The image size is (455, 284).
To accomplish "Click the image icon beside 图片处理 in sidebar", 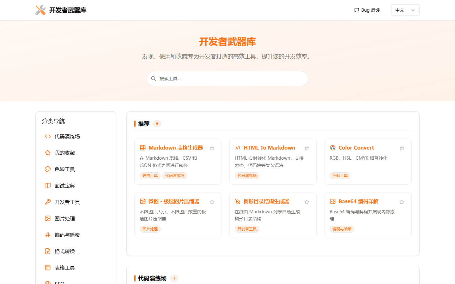I will (x=48, y=218).
